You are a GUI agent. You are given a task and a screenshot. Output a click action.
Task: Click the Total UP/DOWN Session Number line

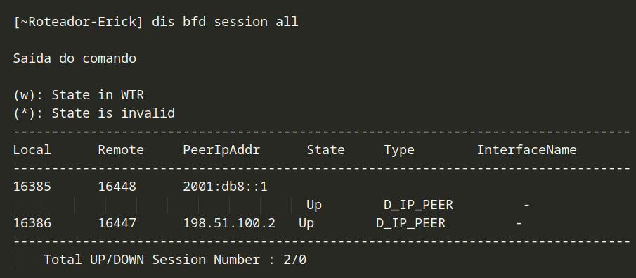pyautogui.click(x=175, y=260)
